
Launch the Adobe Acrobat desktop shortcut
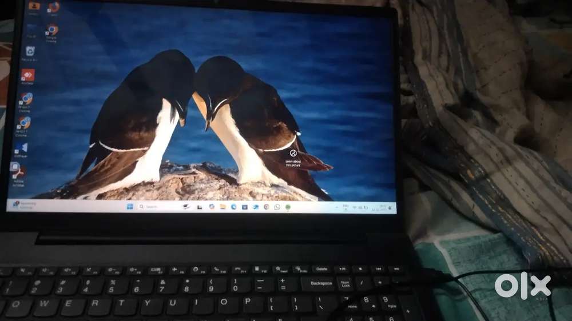click(x=18, y=175)
